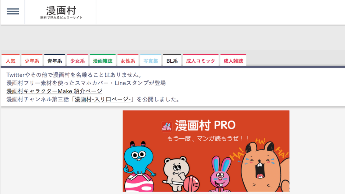Click the 漫画村 PRO app icon in banner
Screen dimensions: 345x194
(166, 126)
